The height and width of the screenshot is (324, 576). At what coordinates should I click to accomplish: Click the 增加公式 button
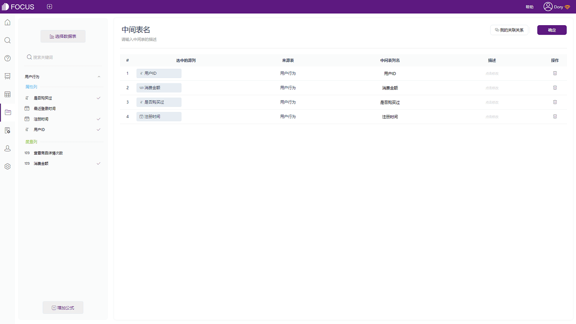click(x=63, y=307)
